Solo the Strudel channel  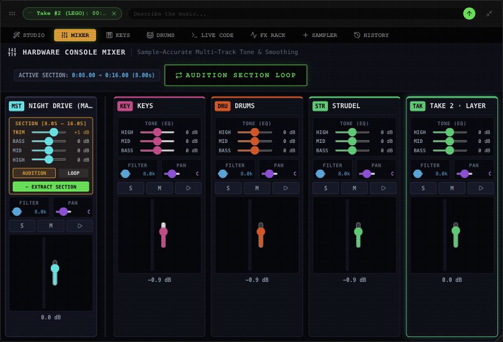pos(326,188)
